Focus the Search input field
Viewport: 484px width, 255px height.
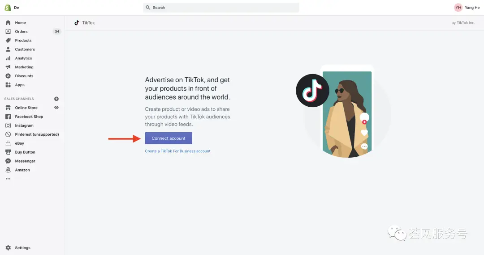[221, 8]
